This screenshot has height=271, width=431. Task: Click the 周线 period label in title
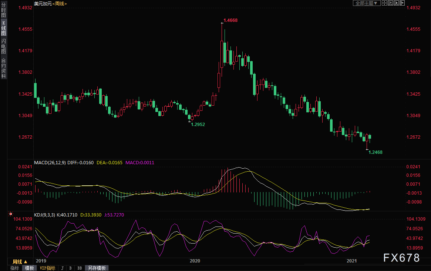(60, 4)
